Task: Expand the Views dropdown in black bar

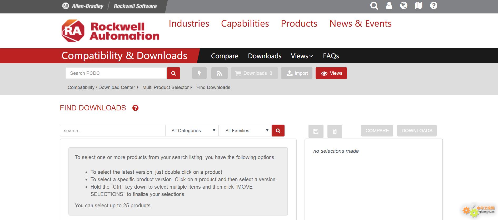Action: 302,56
